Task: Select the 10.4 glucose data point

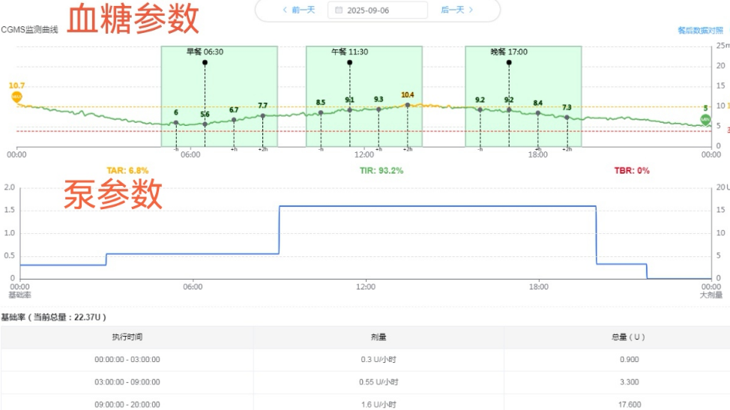Action: pyautogui.click(x=407, y=105)
